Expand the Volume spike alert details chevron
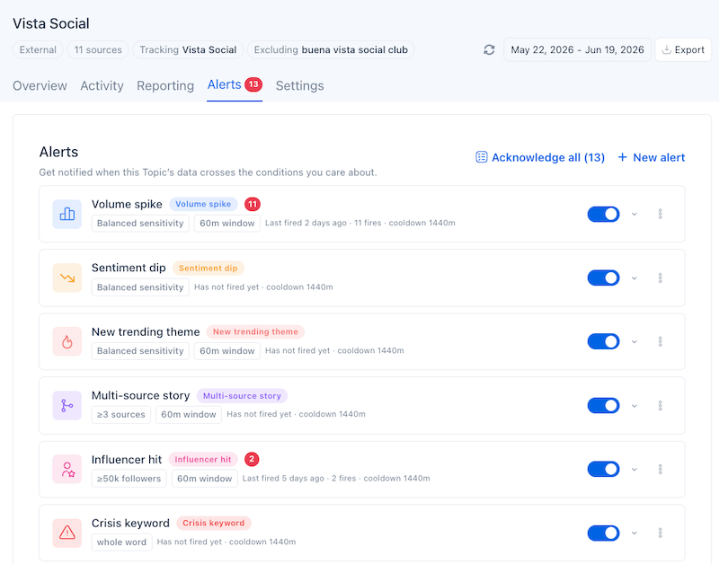The image size is (719, 564). coord(635,214)
